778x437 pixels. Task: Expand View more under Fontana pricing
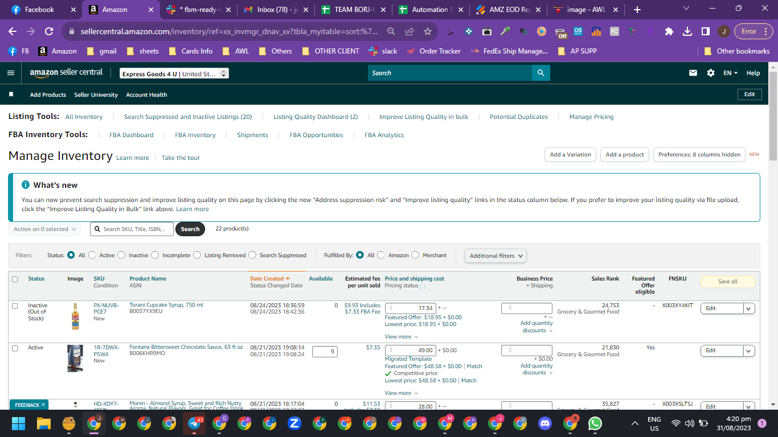(x=401, y=393)
